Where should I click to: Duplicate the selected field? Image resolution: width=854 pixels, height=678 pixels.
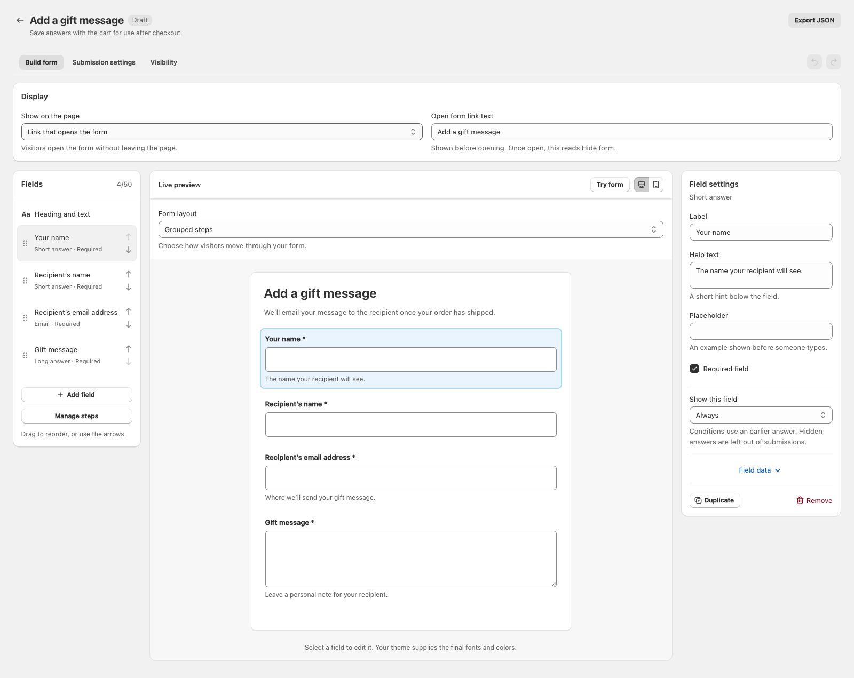pos(714,500)
